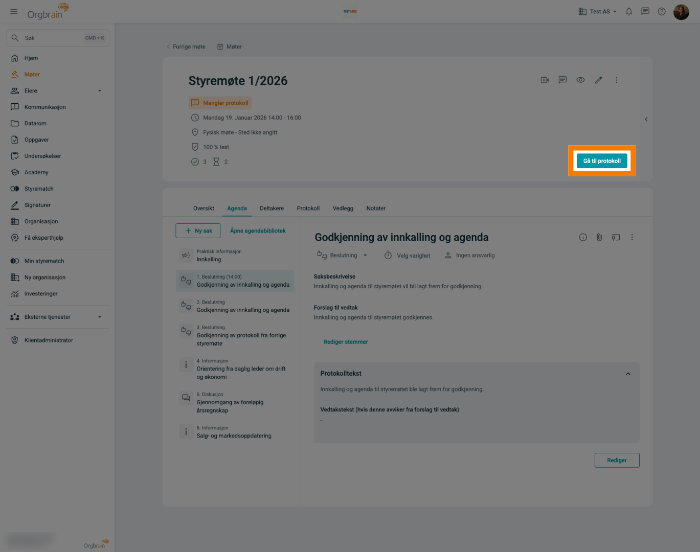Collapse the right side panel chevron
The image size is (700, 552).
[x=646, y=120]
